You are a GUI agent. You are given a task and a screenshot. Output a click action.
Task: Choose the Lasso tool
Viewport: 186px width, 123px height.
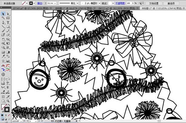[8, 18]
